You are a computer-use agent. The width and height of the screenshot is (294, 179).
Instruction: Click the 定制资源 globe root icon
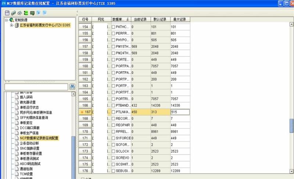(12, 20)
